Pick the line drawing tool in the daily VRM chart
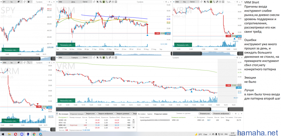 (107, 2)
